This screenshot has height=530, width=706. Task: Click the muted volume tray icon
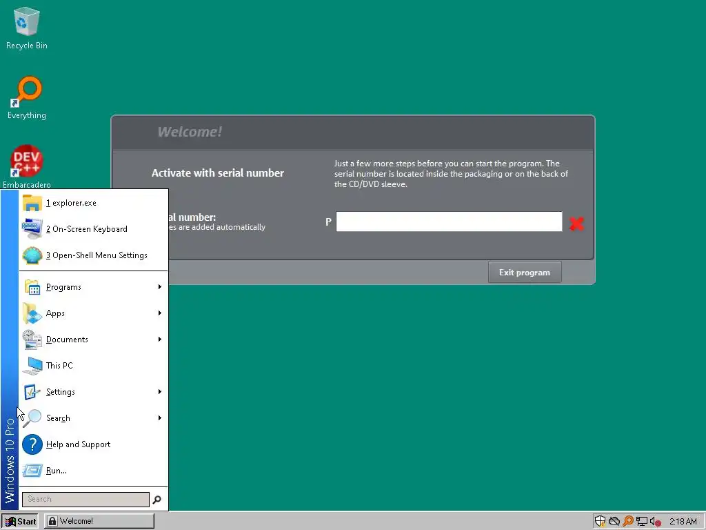click(x=656, y=522)
